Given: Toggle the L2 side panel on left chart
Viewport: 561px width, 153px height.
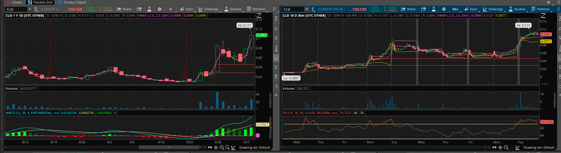Looking at the screenshot, I should click(x=276, y=86).
